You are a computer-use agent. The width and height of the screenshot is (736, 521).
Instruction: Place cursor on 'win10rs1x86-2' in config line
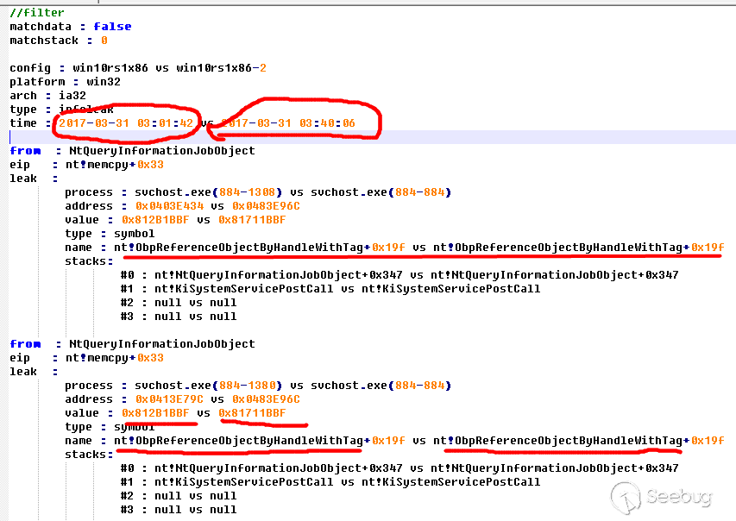tap(221, 68)
